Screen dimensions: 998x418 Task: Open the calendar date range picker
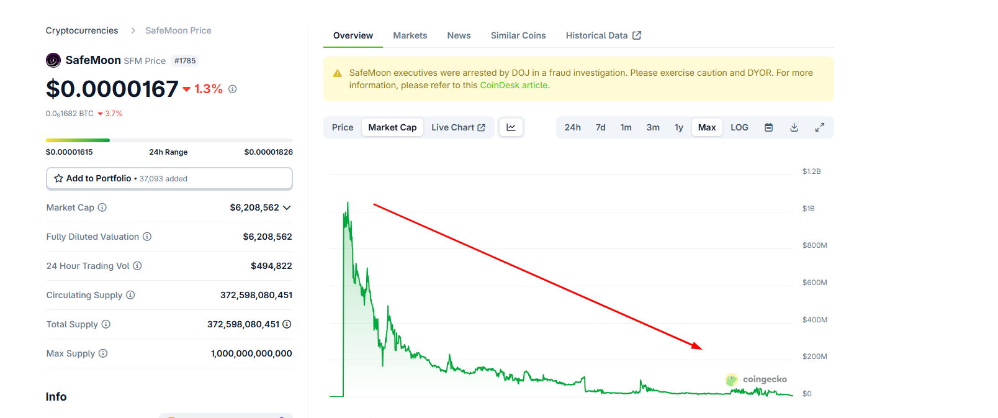pyautogui.click(x=768, y=127)
